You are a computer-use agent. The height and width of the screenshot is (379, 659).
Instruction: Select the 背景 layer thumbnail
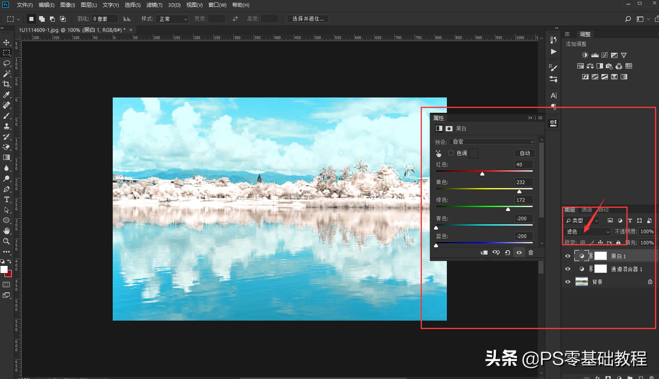582,282
